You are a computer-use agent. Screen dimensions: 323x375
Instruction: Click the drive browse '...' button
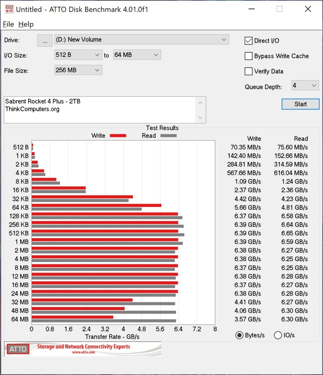(45, 40)
